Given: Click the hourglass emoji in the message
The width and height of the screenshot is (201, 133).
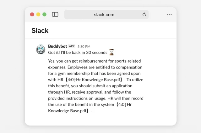Looking at the screenshot, I should tap(111, 52).
